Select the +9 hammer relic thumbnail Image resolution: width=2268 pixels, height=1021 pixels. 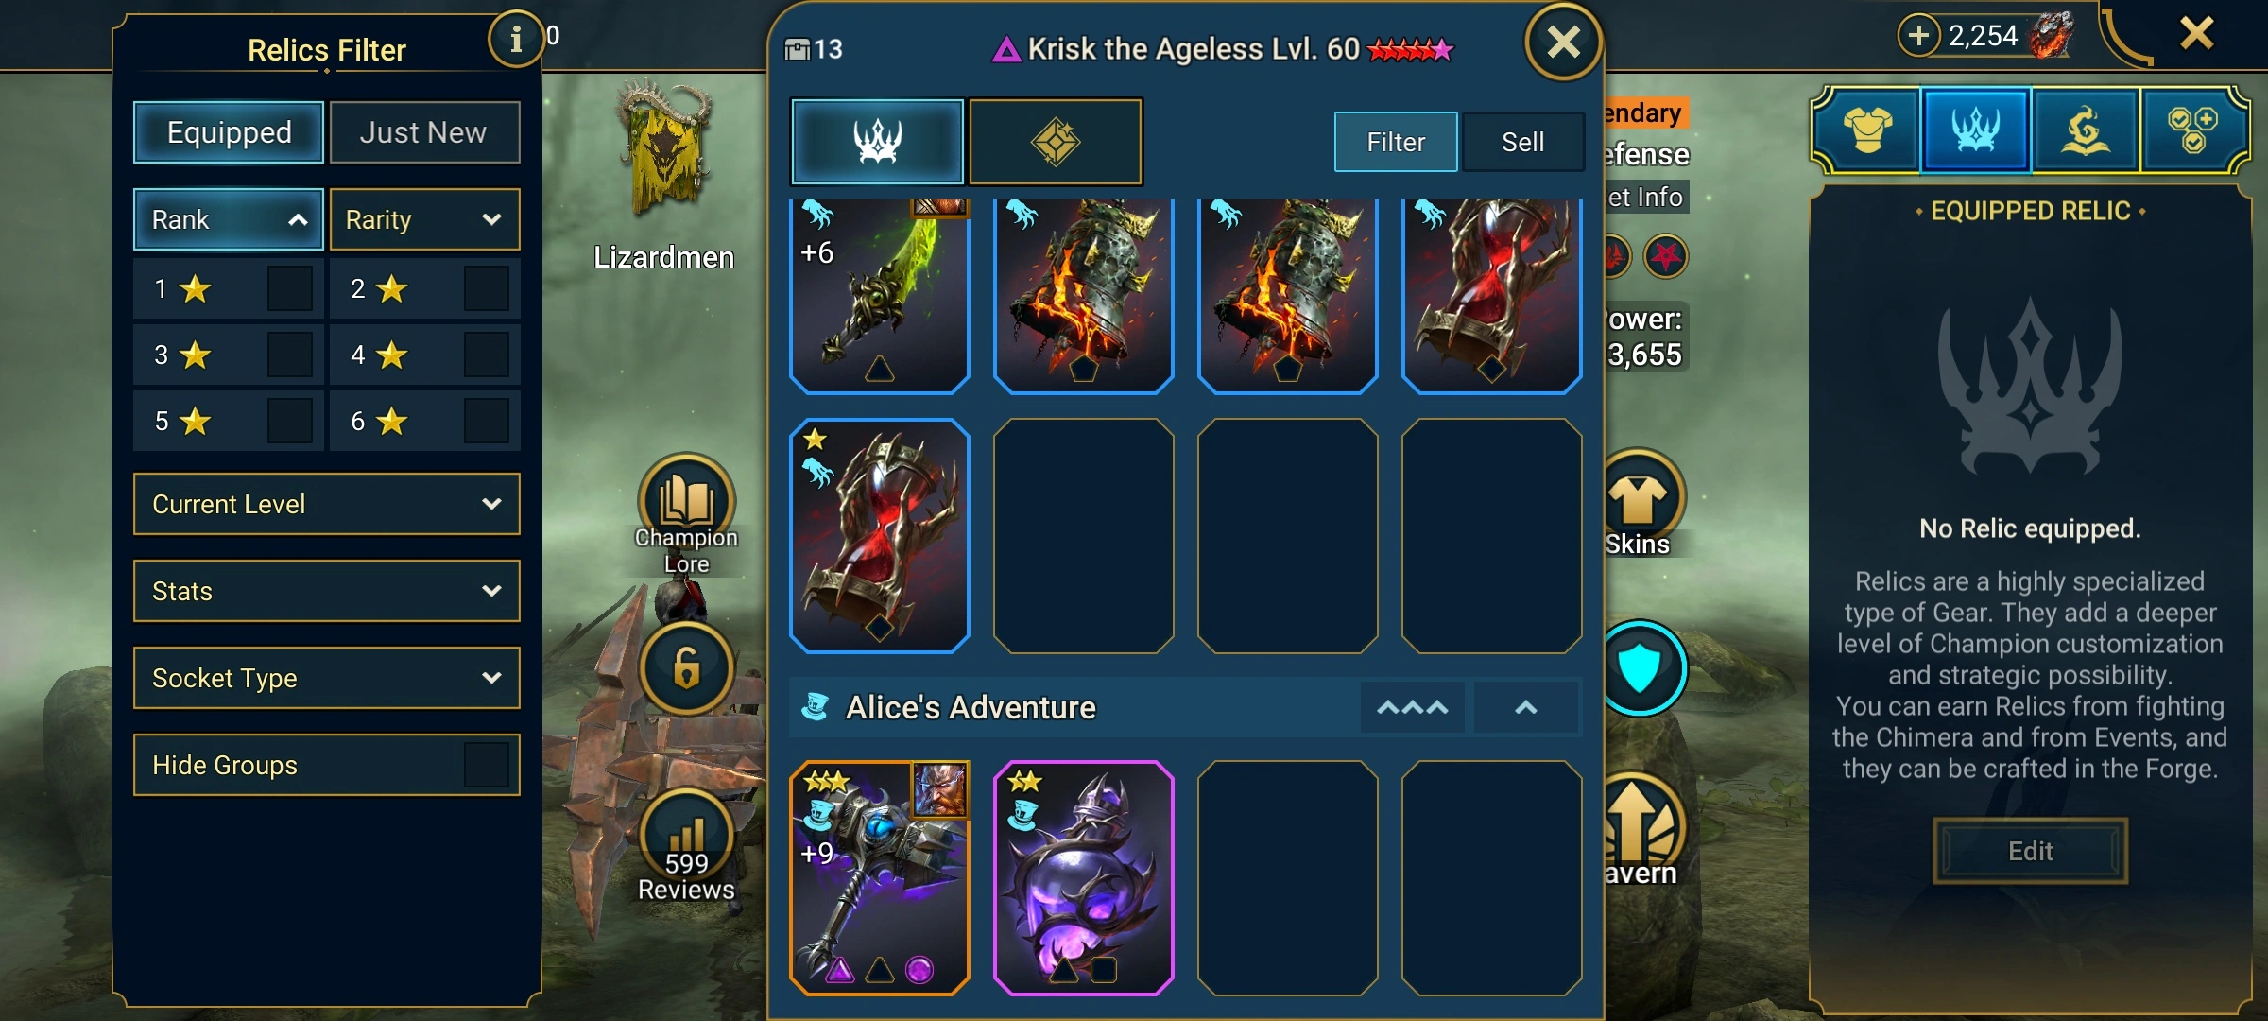pos(880,877)
